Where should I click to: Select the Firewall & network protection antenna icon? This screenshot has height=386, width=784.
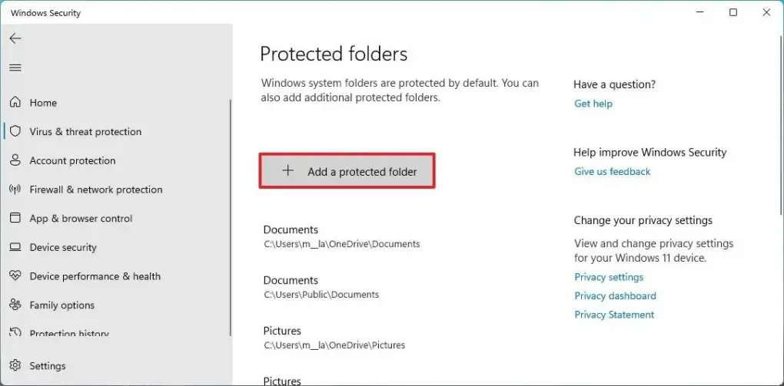[15, 190]
